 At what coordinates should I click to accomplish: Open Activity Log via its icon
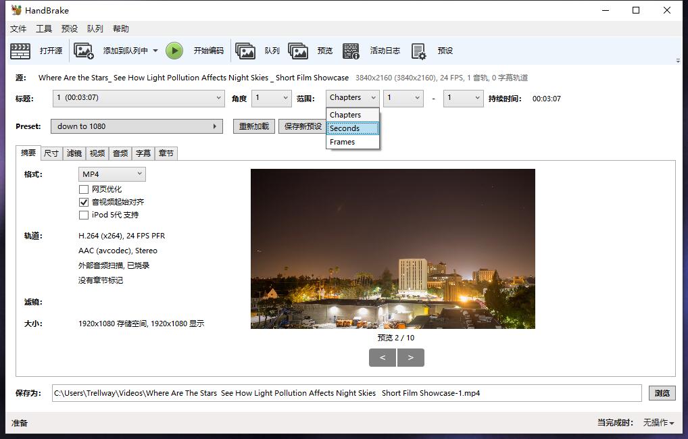coord(351,51)
